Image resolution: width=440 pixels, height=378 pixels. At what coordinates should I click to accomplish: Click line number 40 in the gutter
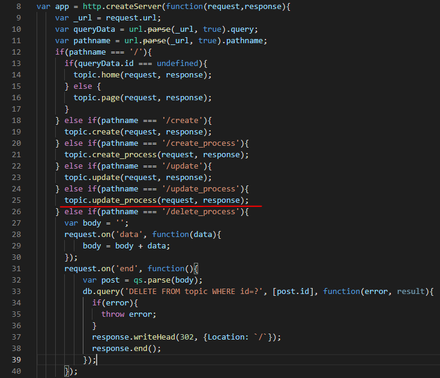(16, 371)
